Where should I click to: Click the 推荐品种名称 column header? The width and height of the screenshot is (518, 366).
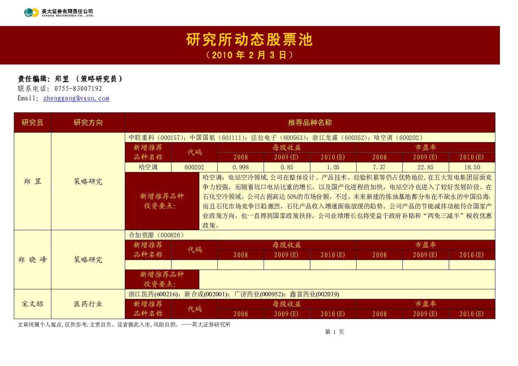coord(310,122)
